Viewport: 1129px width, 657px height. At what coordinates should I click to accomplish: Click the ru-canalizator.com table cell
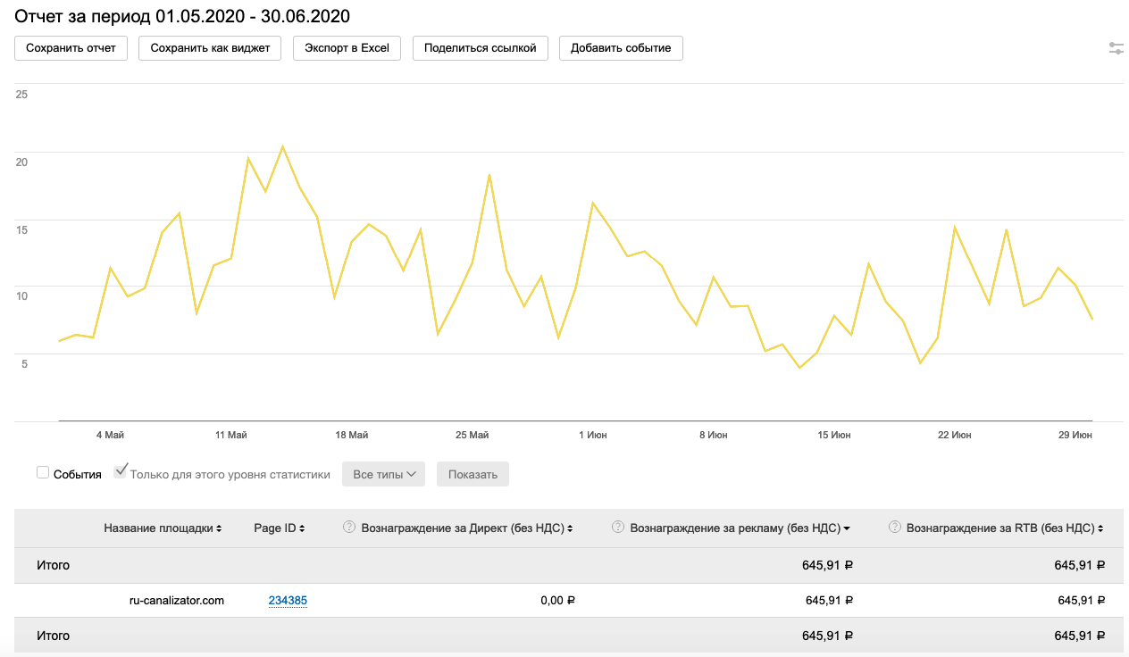[177, 601]
